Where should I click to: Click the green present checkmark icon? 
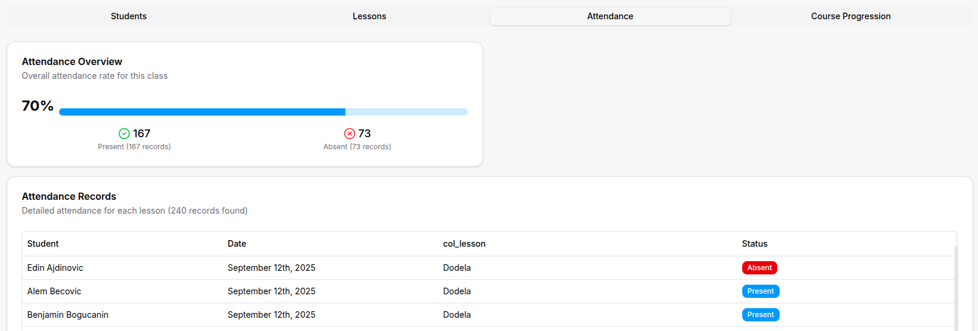[124, 134]
